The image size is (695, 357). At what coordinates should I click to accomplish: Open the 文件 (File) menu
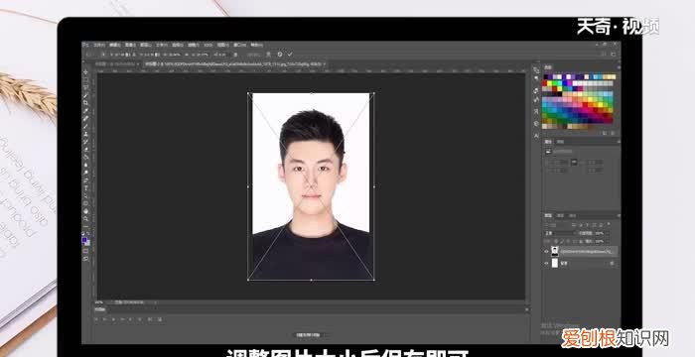click(99, 45)
